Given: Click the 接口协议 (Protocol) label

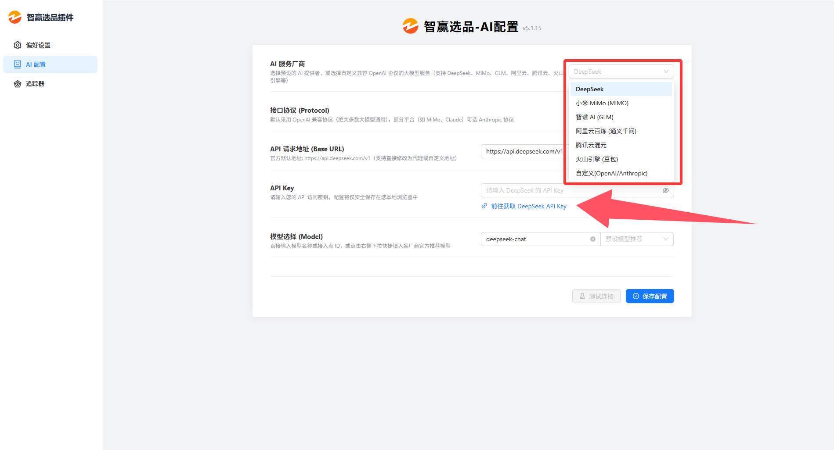Looking at the screenshot, I should tap(300, 111).
